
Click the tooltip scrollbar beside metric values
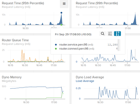click(119, 45)
